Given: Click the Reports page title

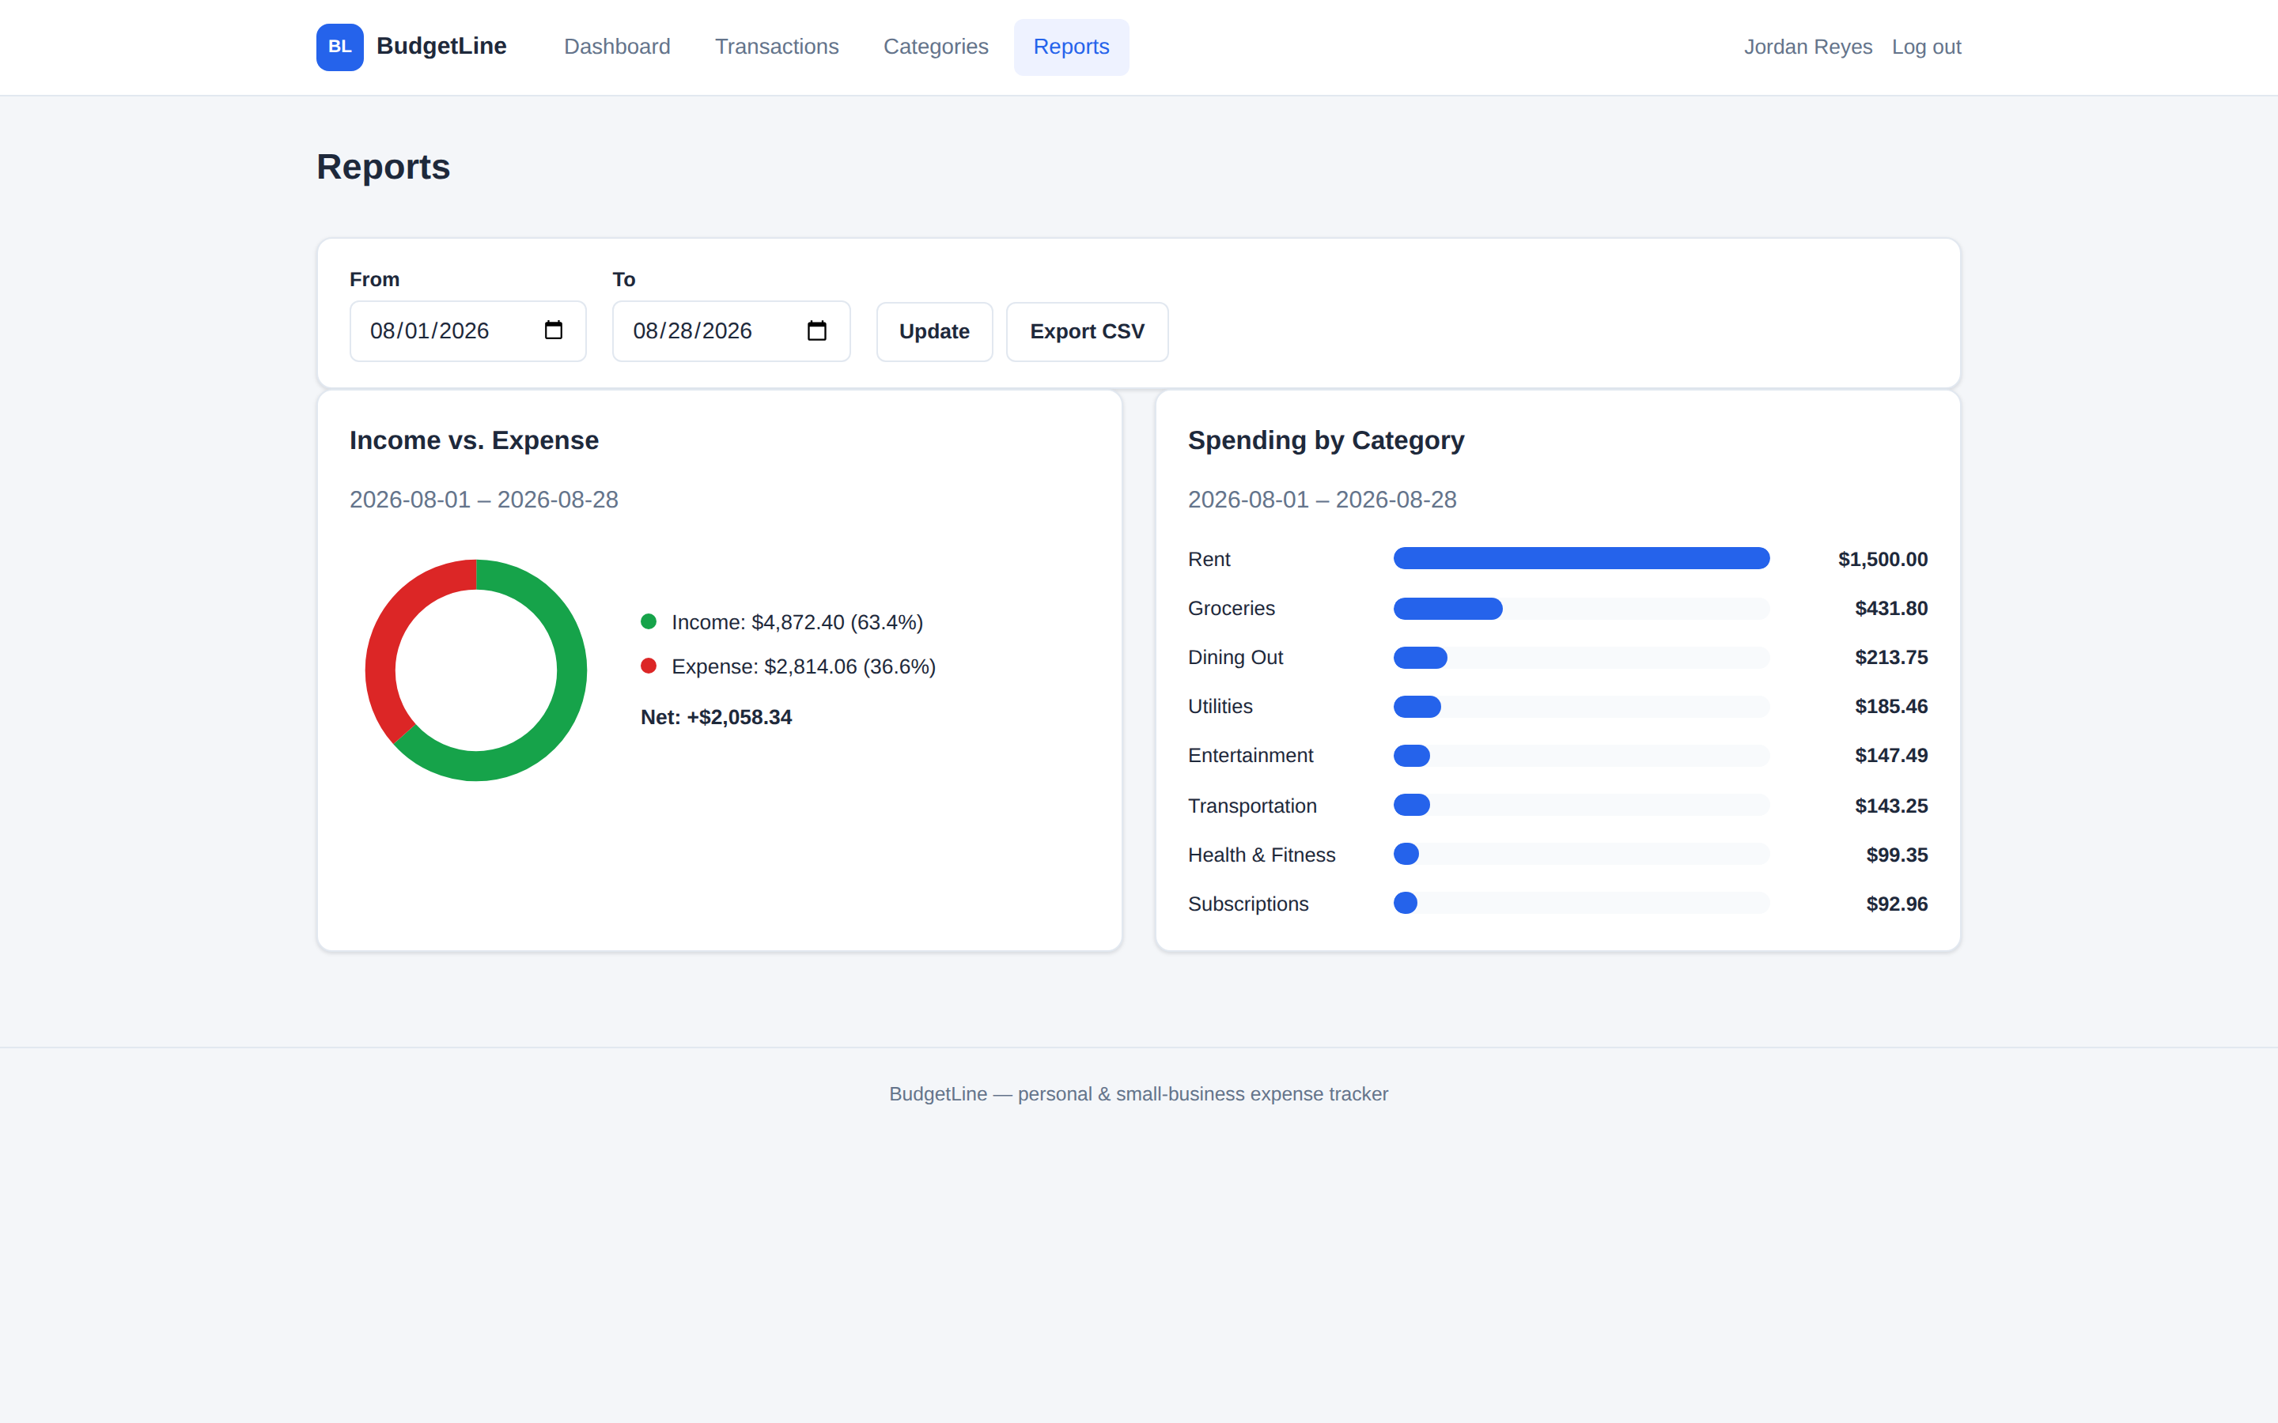Looking at the screenshot, I should (383, 167).
